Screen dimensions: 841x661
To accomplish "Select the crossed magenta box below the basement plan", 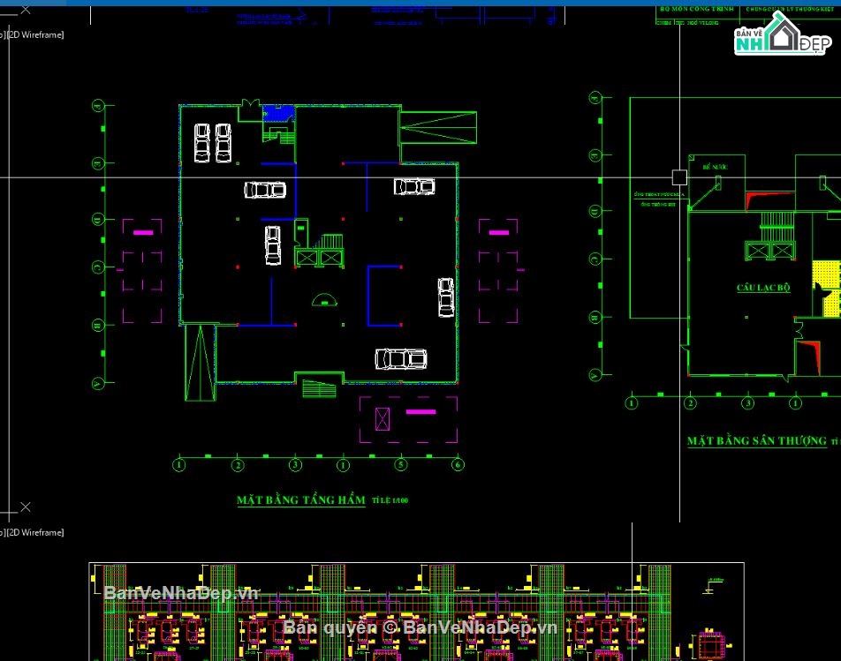I will click(x=383, y=419).
